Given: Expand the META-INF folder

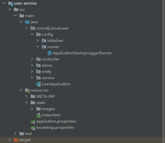Looking at the screenshot, I should (x=26, y=96).
